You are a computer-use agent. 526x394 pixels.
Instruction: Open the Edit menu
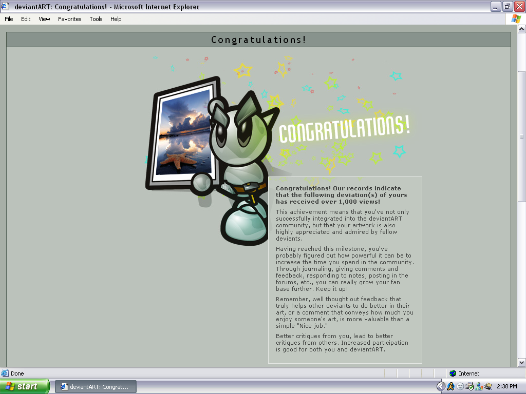[x=26, y=19]
